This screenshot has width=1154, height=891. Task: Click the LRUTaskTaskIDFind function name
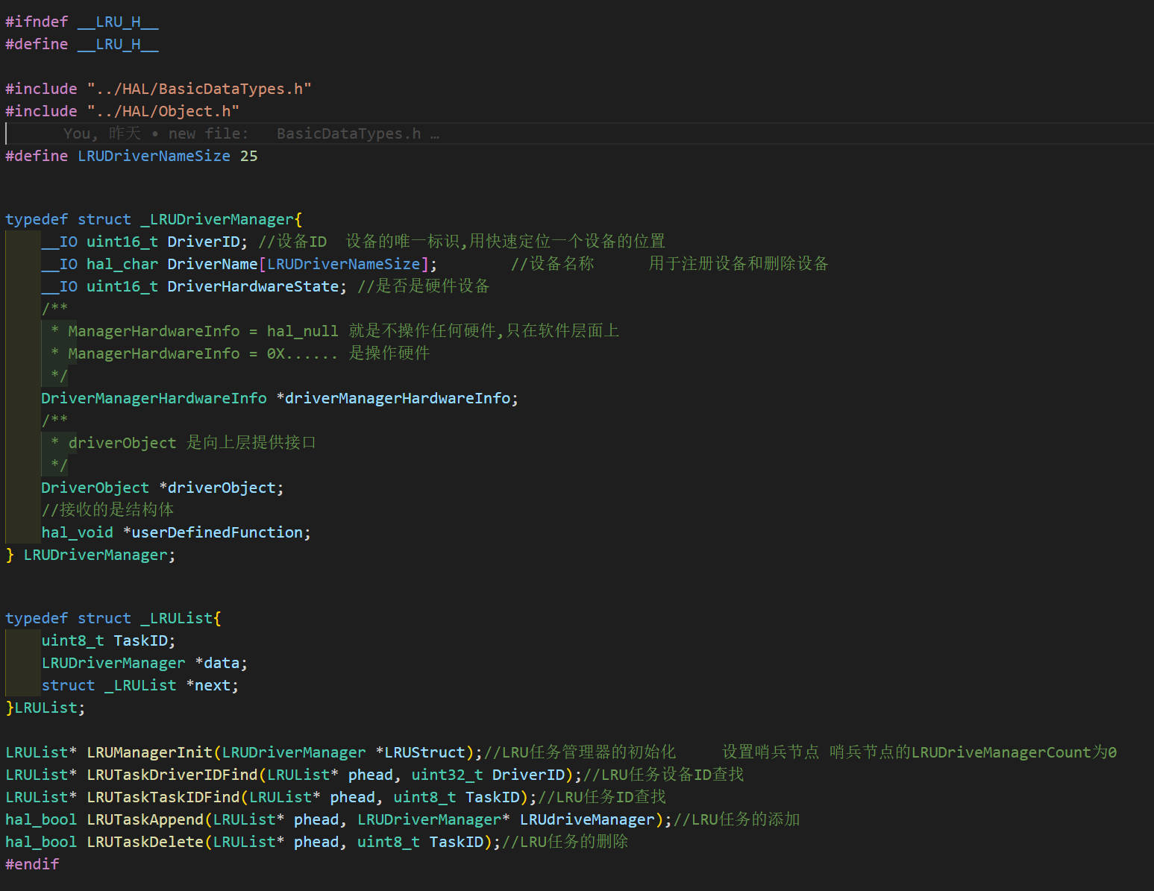(163, 797)
